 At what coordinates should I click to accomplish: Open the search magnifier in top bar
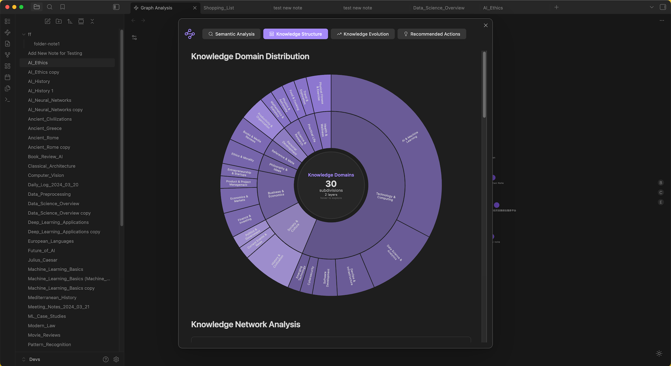[x=50, y=7]
